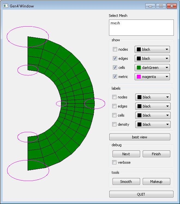This screenshot has height=204, width=180.
Task: Uncheck the show cells checkbox
Action: 115,68
